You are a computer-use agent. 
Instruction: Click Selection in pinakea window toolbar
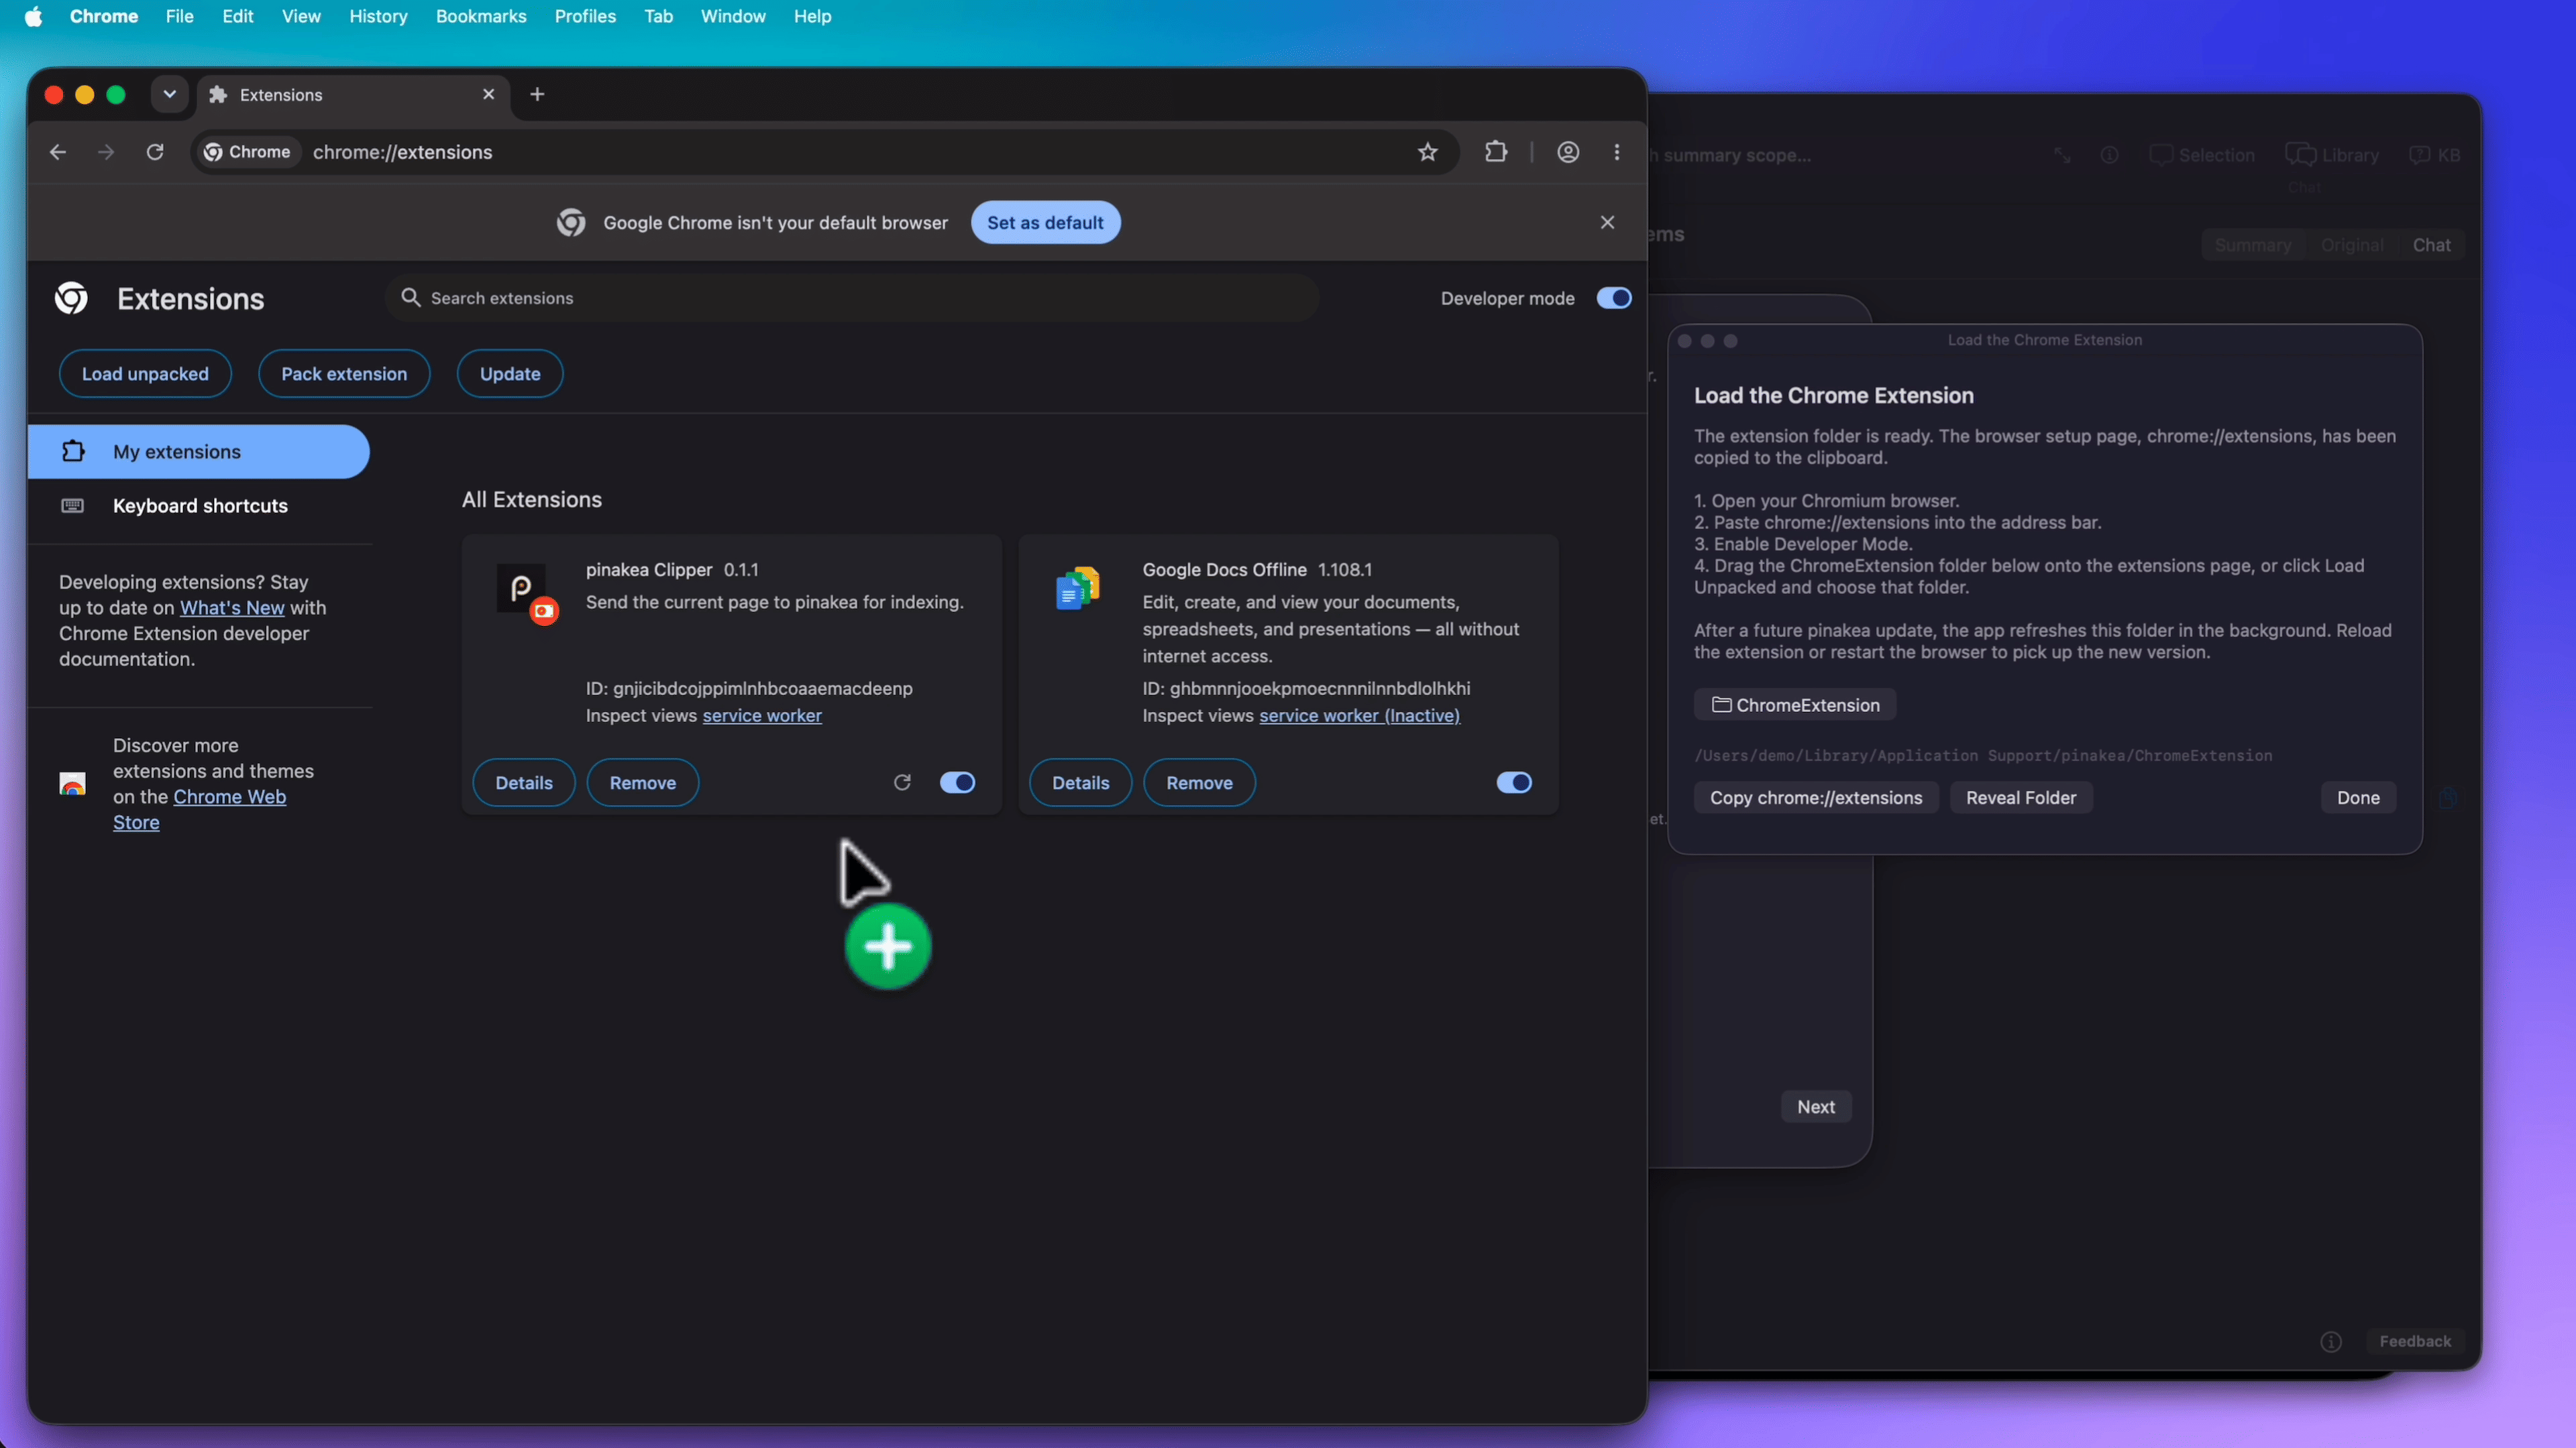[2202, 155]
